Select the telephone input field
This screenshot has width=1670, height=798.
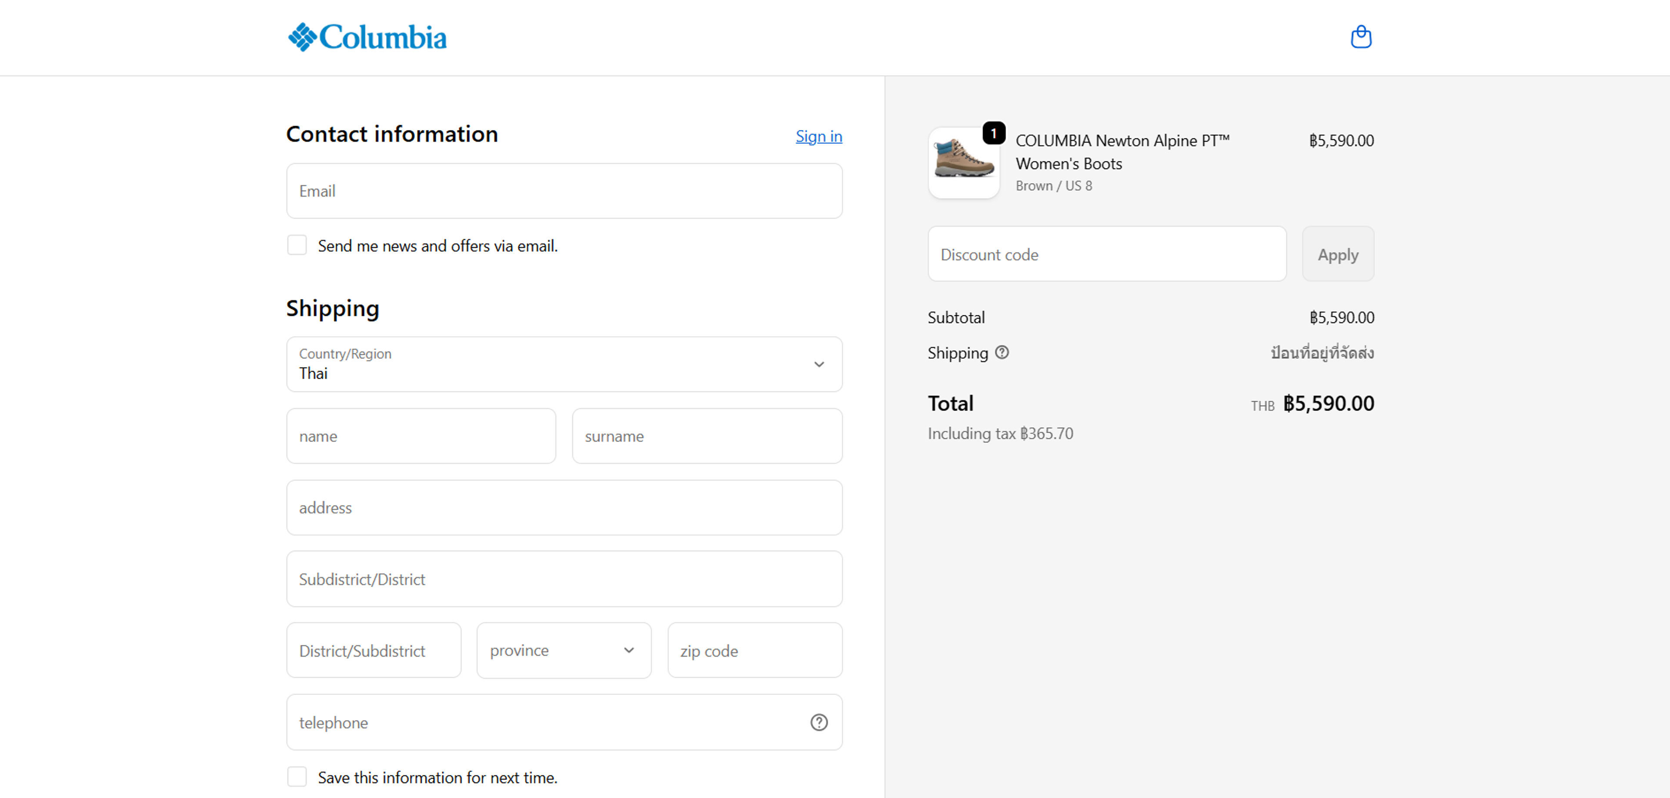click(x=544, y=722)
